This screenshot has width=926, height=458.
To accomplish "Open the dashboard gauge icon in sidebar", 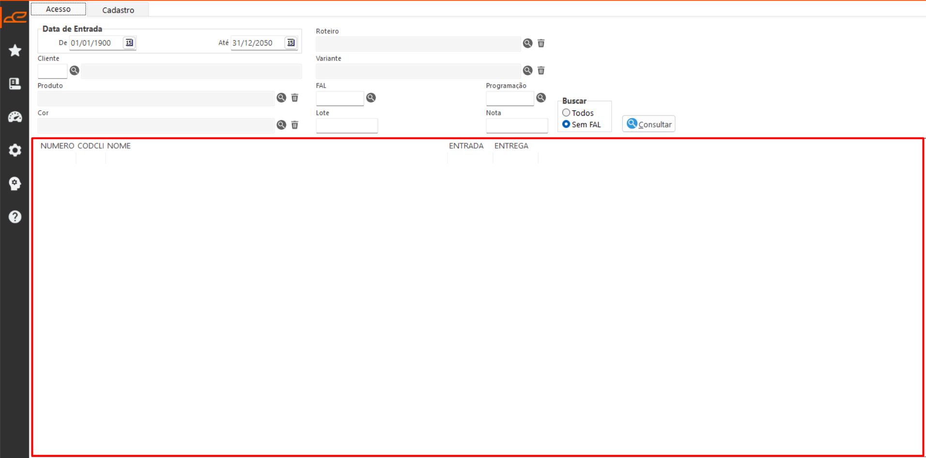I will [x=15, y=117].
